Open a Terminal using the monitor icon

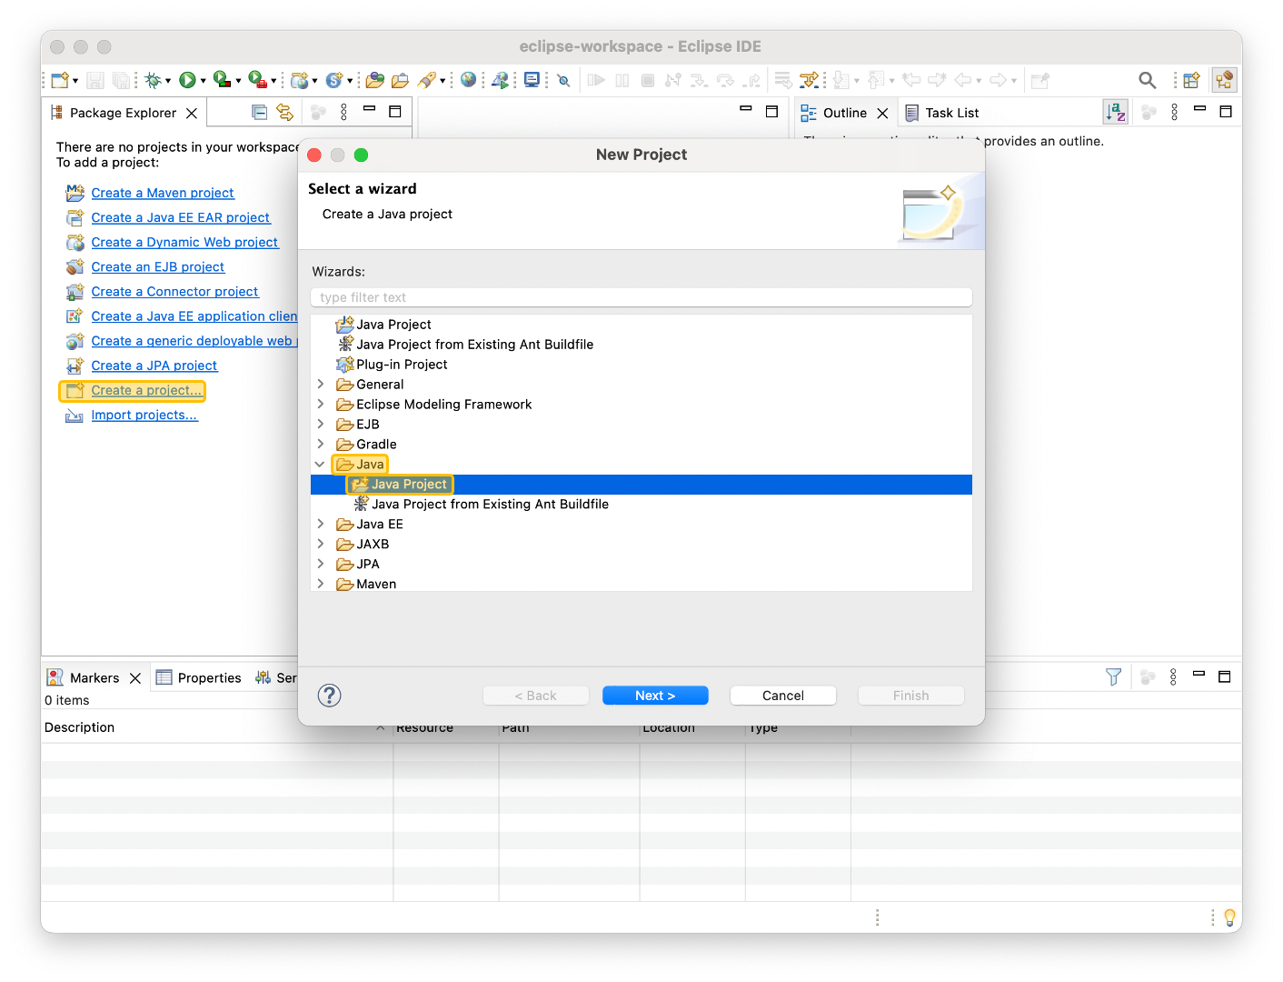532,80
